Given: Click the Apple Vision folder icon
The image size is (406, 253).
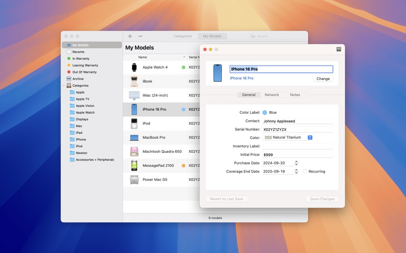Looking at the screenshot, I should point(72,106).
